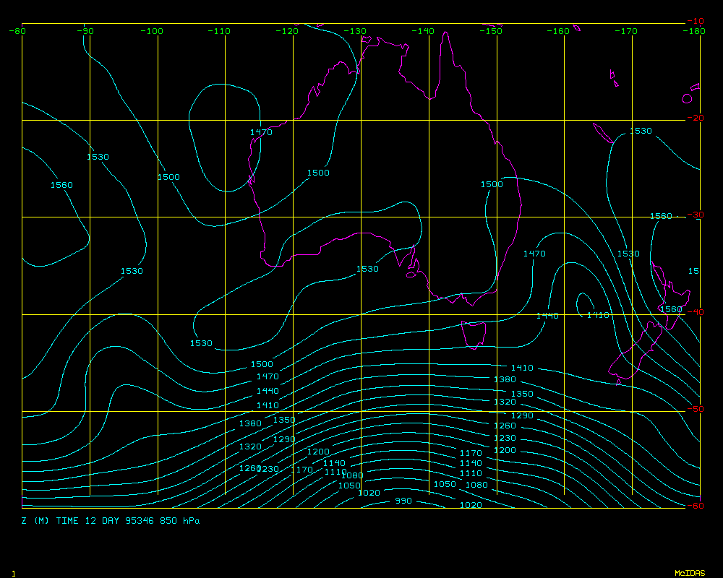Click the -130 longitude axis label
The width and height of the screenshot is (723, 578).
coord(356,31)
